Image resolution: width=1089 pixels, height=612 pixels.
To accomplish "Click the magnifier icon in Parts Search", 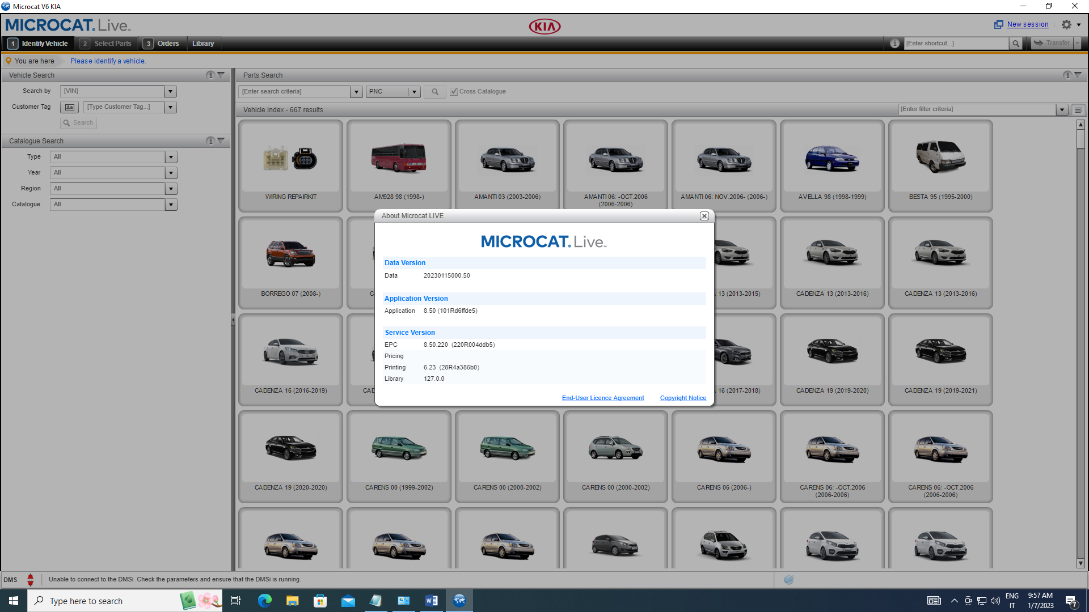I will click(x=434, y=91).
